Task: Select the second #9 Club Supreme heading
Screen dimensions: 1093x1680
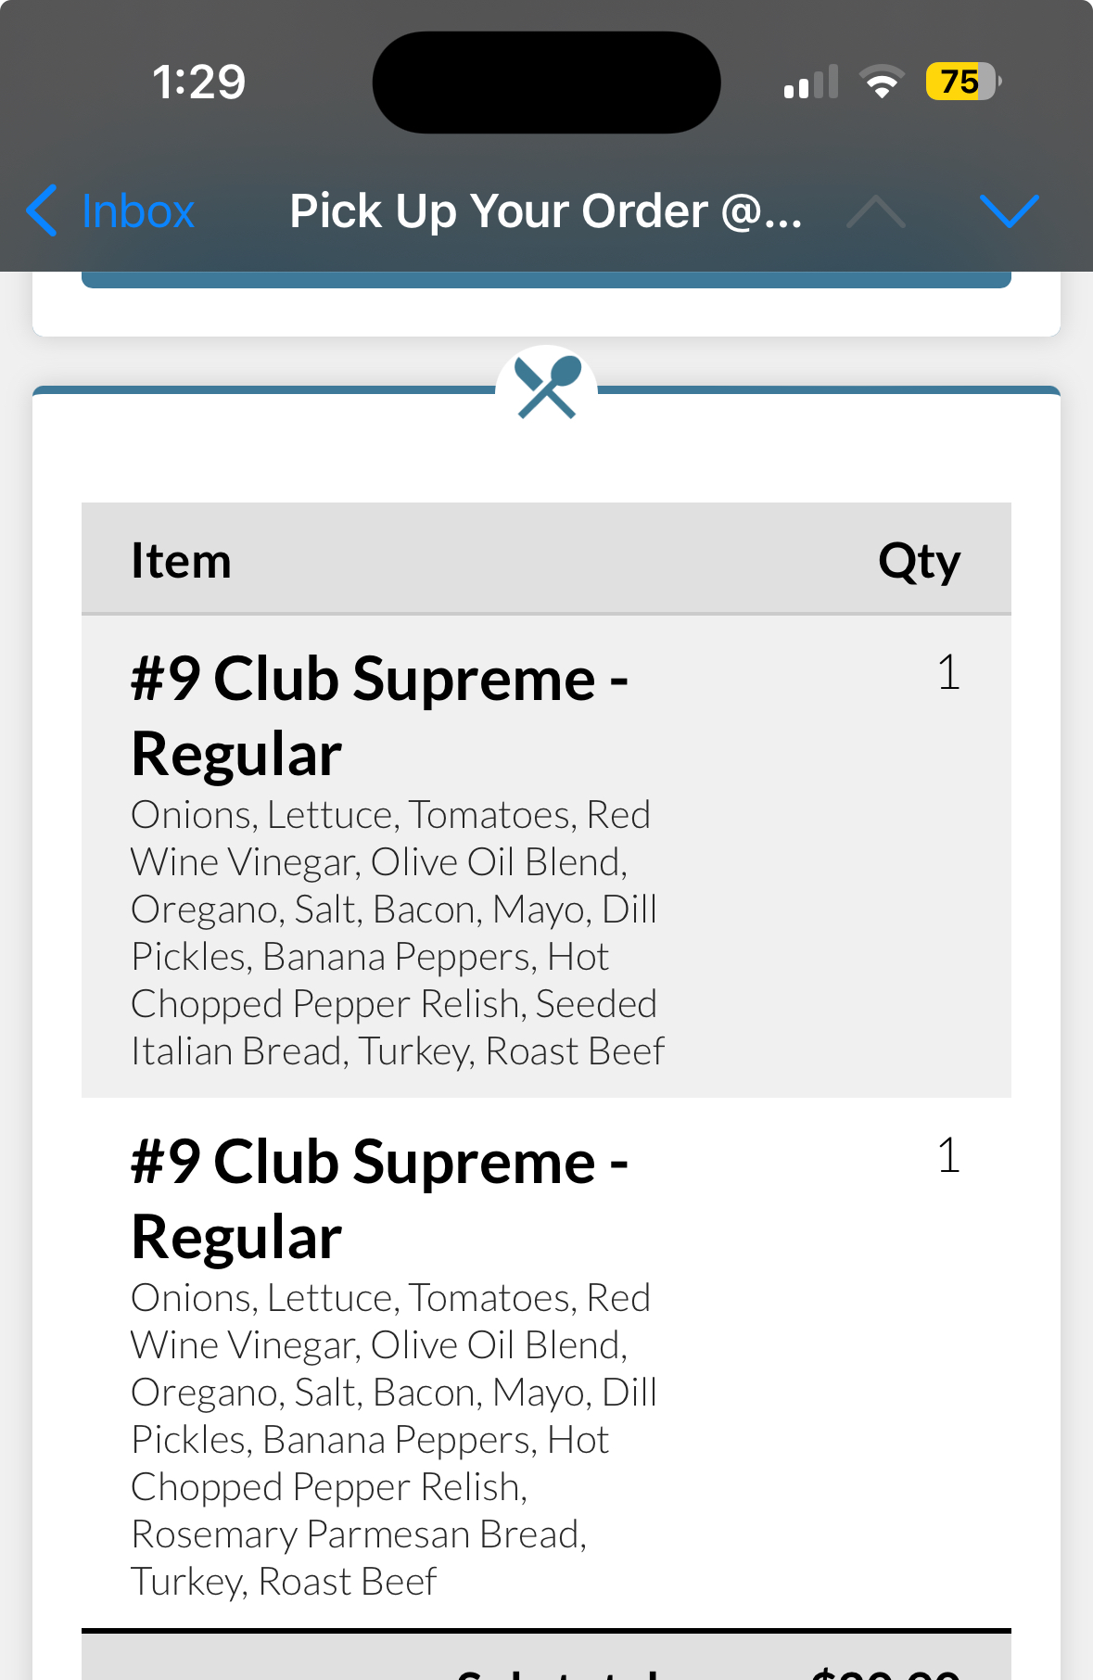Action: (379, 1198)
